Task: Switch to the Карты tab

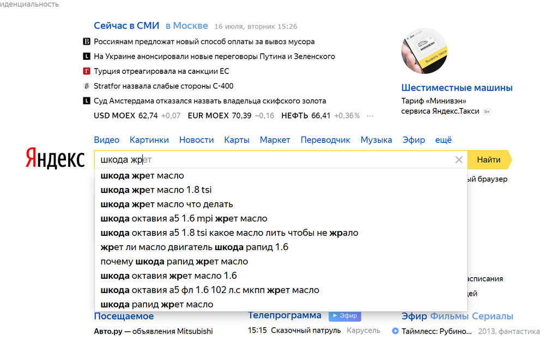Action: pos(236,140)
